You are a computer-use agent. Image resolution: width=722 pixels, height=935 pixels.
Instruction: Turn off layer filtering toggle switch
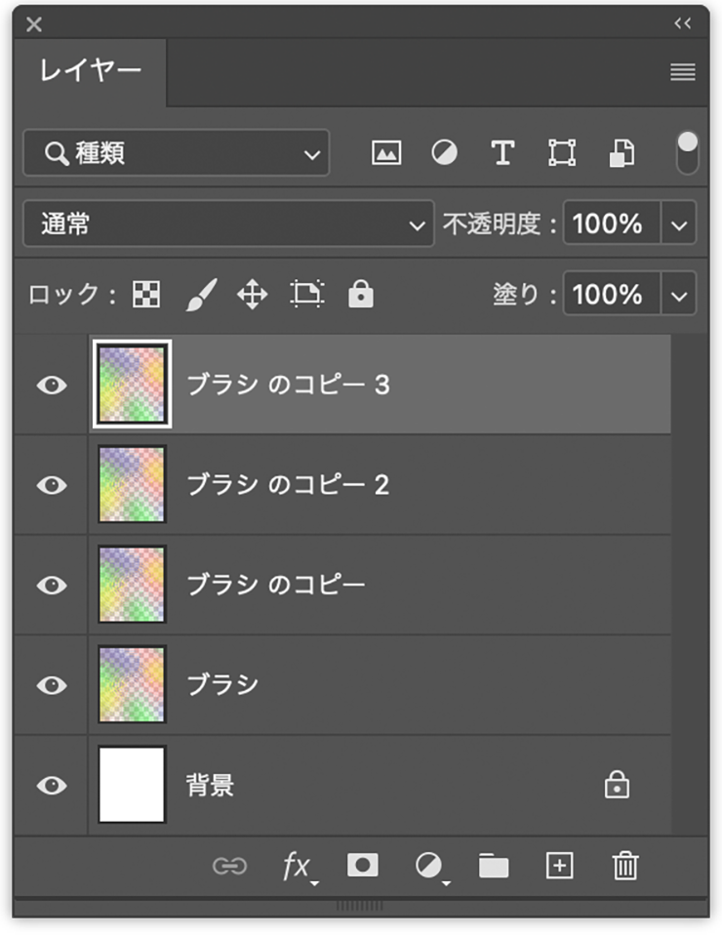[687, 153]
